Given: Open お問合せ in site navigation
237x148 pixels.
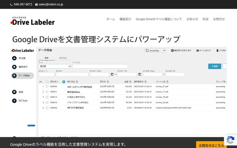Looking at the screenshot, I should point(219,19).
